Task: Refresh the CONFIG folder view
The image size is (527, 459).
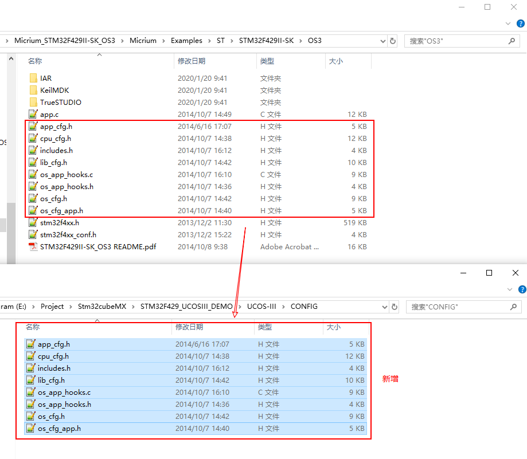Action: tap(395, 307)
